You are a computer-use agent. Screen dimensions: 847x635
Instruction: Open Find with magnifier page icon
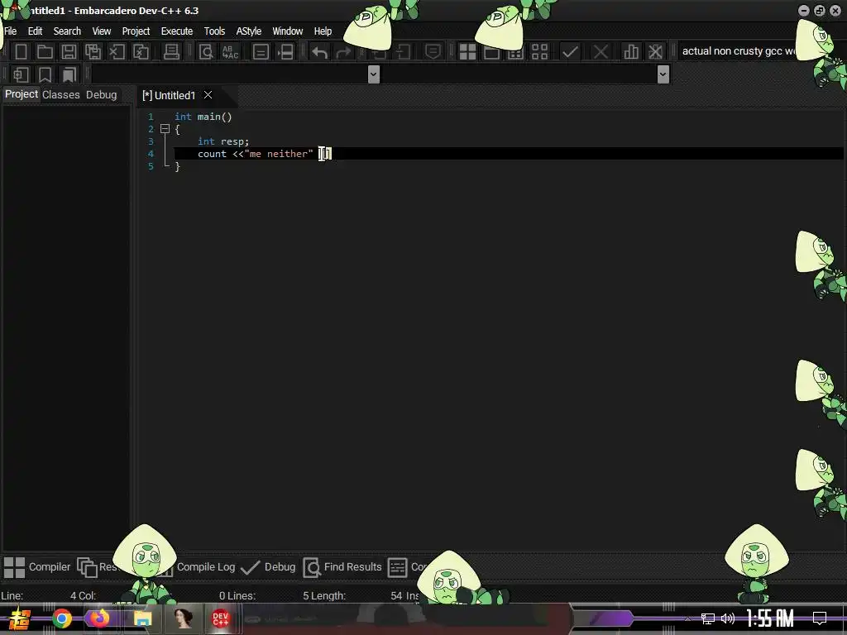206,52
